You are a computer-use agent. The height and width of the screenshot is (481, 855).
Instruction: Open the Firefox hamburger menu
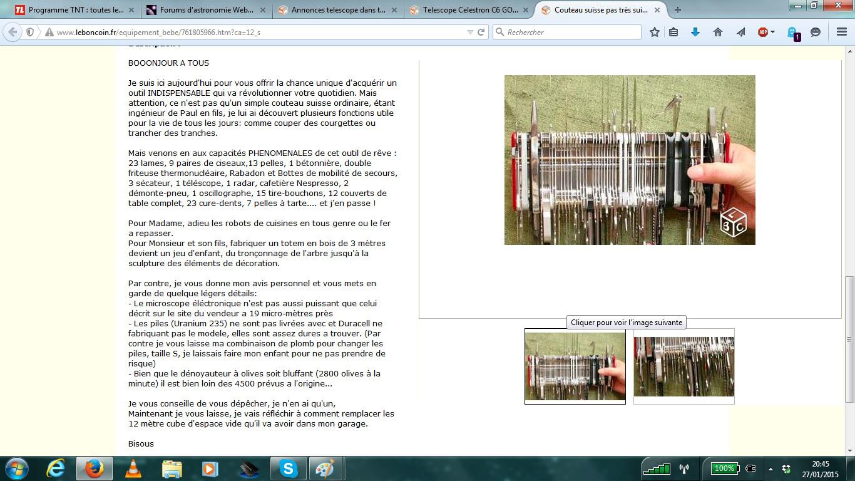point(842,32)
